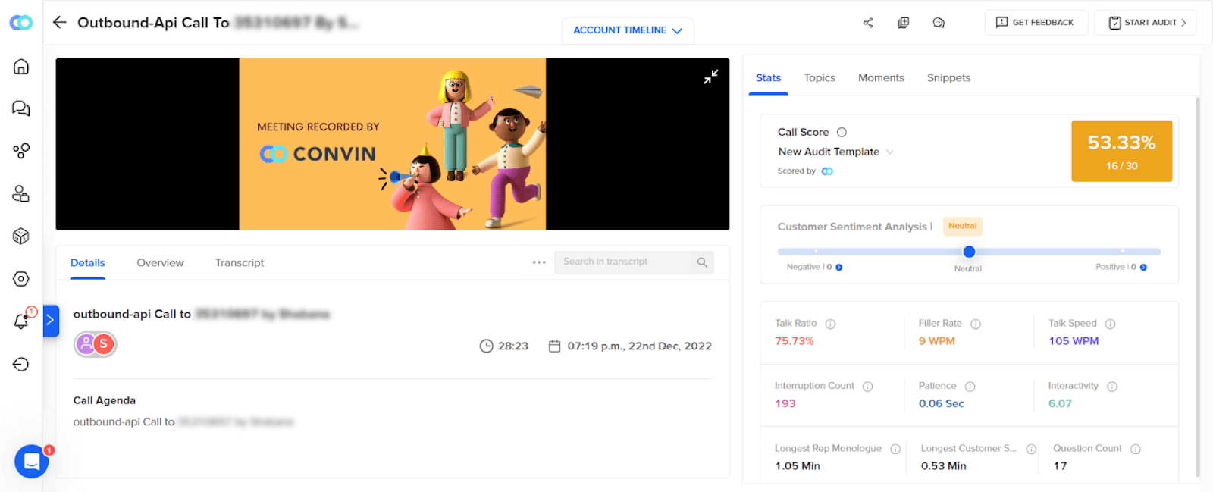Image resolution: width=1213 pixels, height=492 pixels.
Task: Switch to the Topics tab
Action: 820,77
